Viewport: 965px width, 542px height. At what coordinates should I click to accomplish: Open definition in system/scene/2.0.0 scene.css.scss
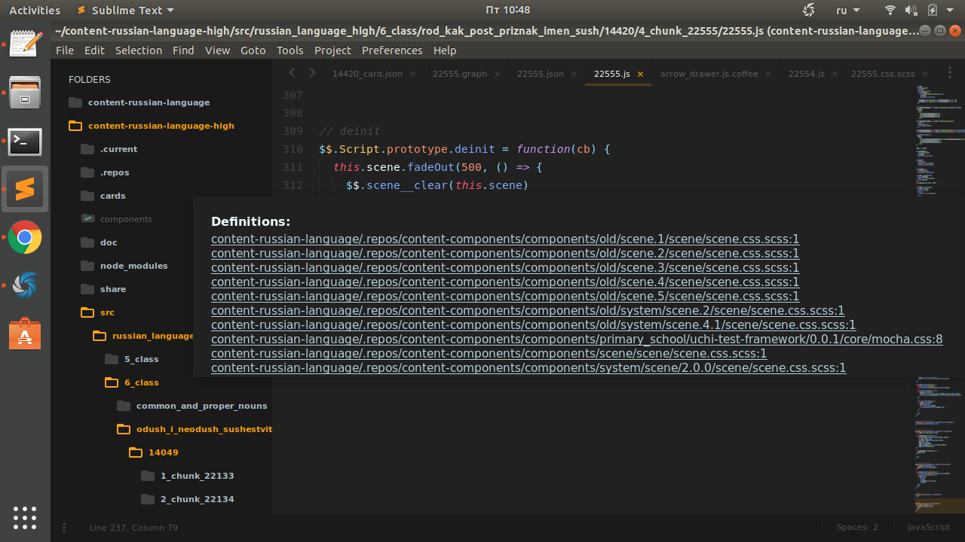point(528,368)
